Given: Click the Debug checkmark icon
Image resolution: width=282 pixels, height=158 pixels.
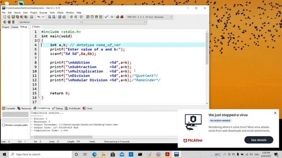Looking at the screenshot, I should pyautogui.click(x=106, y=17).
